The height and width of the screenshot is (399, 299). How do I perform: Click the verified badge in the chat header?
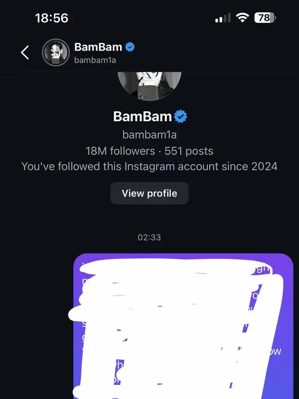pyautogui.click(x=130, y=47)
